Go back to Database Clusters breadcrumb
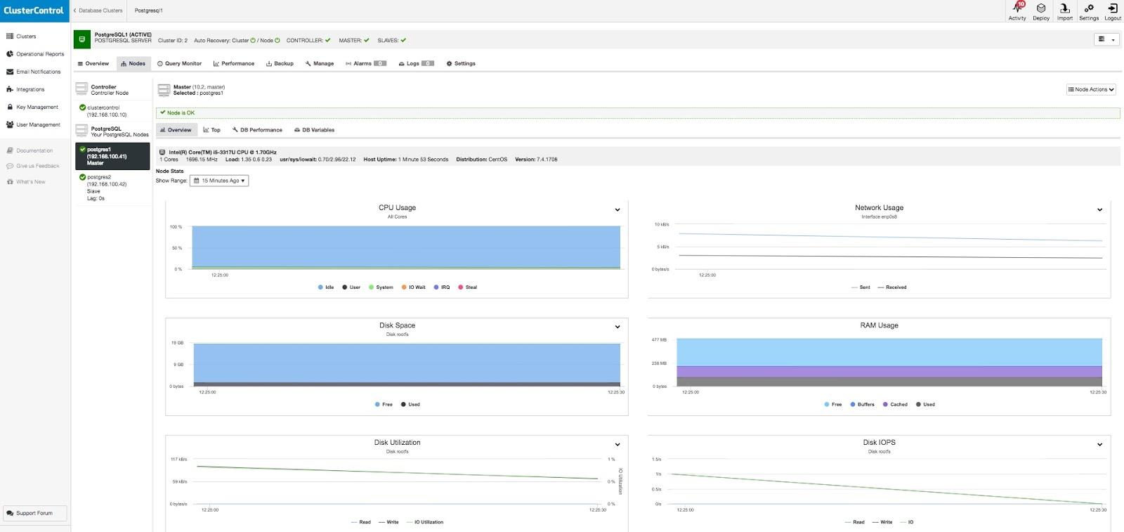 (98, 11)
